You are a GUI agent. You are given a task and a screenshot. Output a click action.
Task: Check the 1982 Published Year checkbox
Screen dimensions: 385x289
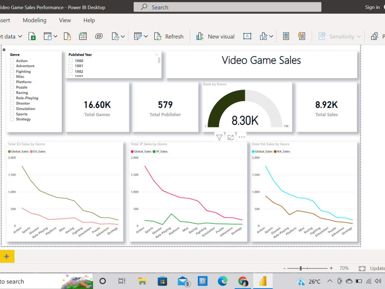point(70,71)
